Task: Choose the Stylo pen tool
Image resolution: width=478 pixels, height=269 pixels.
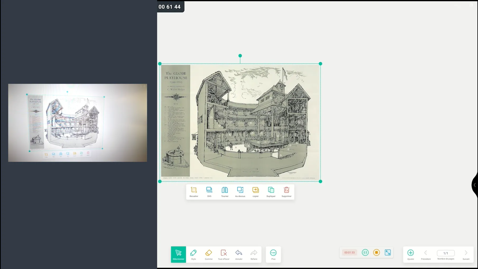Action: [194, 254]
